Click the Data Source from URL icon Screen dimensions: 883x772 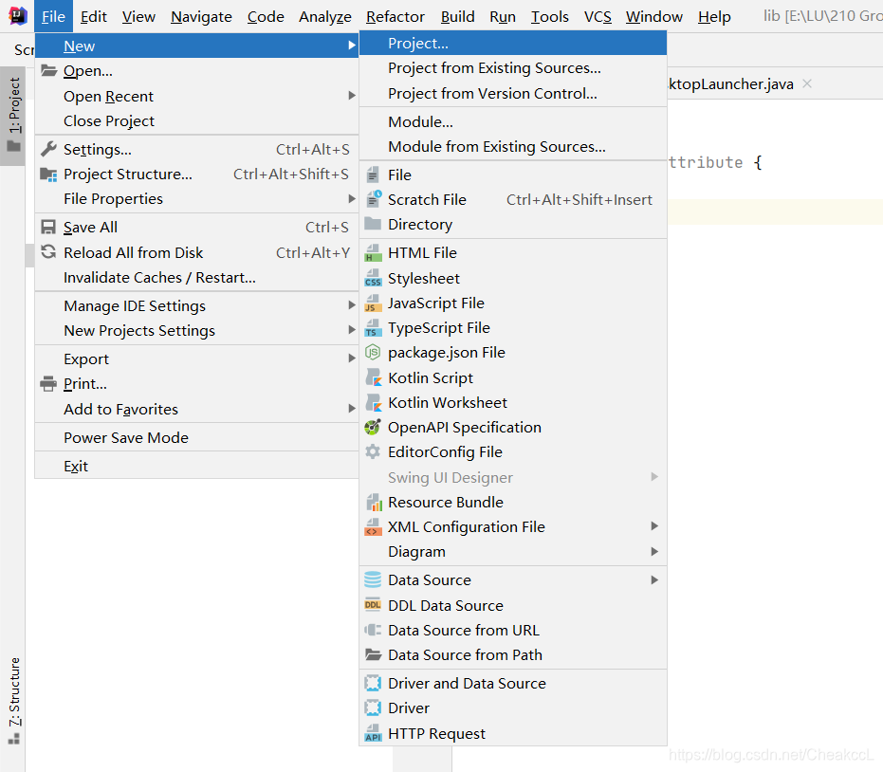point(373,630)
